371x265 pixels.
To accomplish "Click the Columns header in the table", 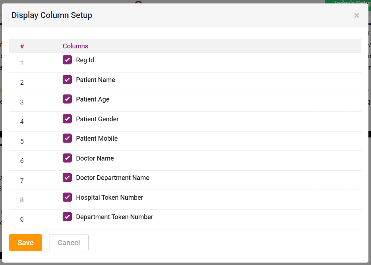I will [x=75, y=46].
